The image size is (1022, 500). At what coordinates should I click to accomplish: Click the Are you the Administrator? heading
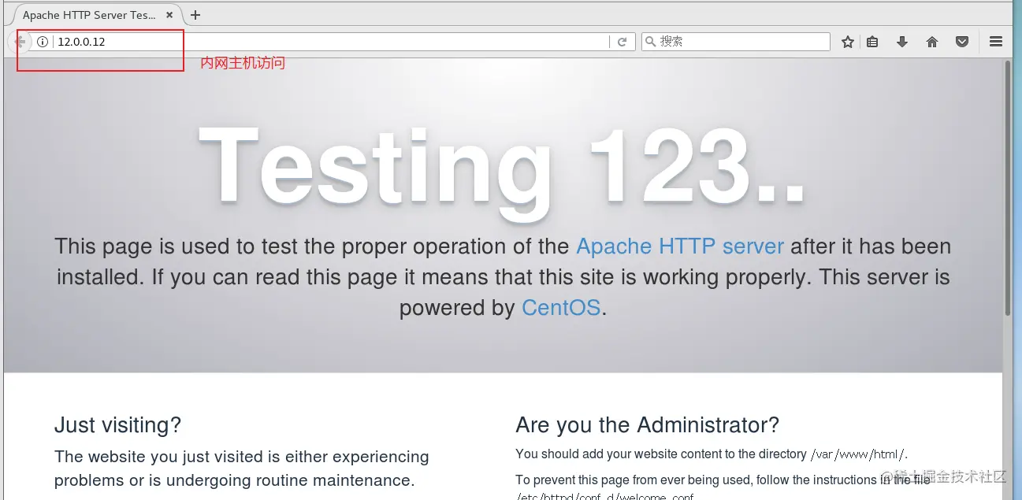[x=647, y=425]
